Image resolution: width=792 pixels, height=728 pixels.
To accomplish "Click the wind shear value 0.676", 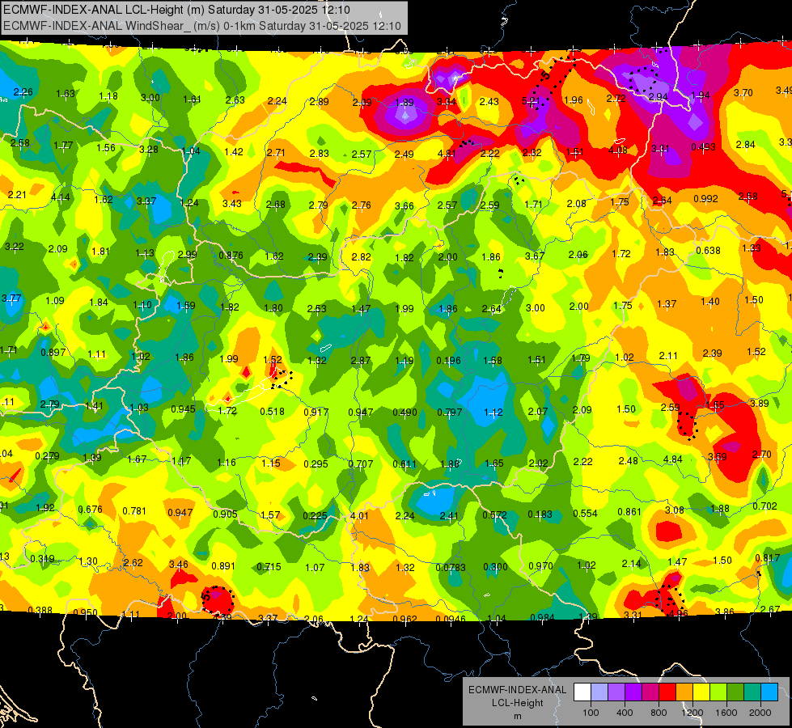I will pos(90,510).
